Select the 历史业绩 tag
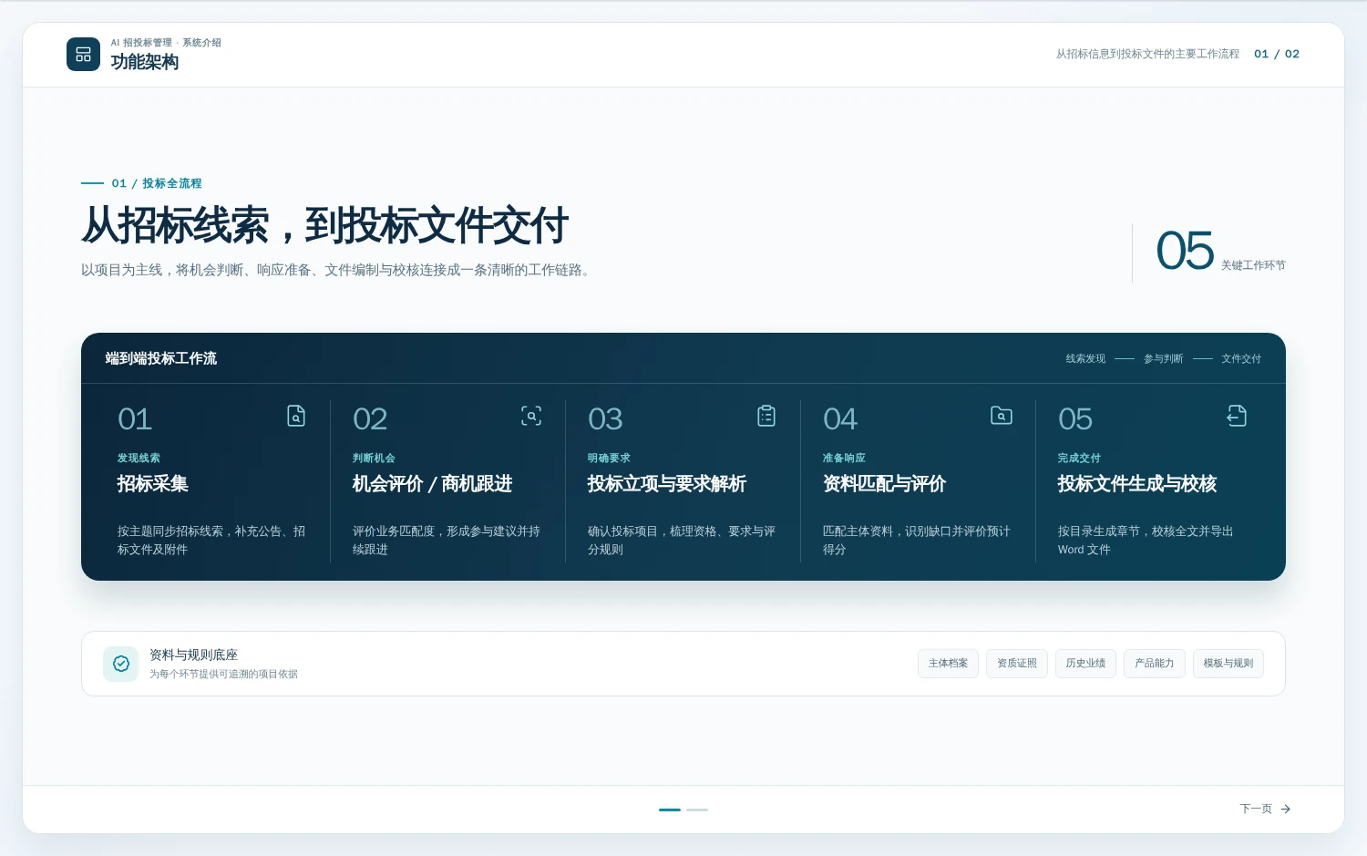Screen dimensions: 1367x856 coord(1085,664)
